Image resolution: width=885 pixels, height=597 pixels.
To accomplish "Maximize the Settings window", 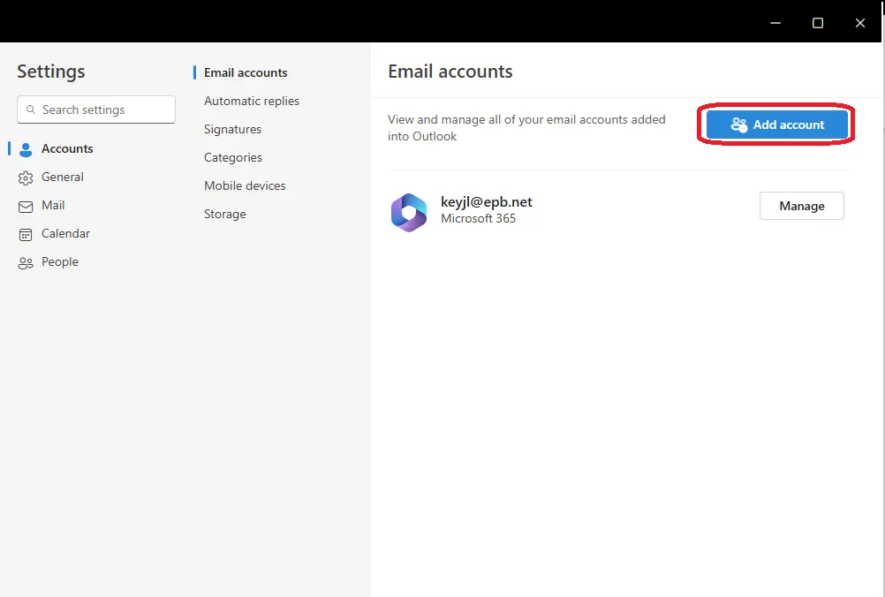I will click(x=818, y=23).
